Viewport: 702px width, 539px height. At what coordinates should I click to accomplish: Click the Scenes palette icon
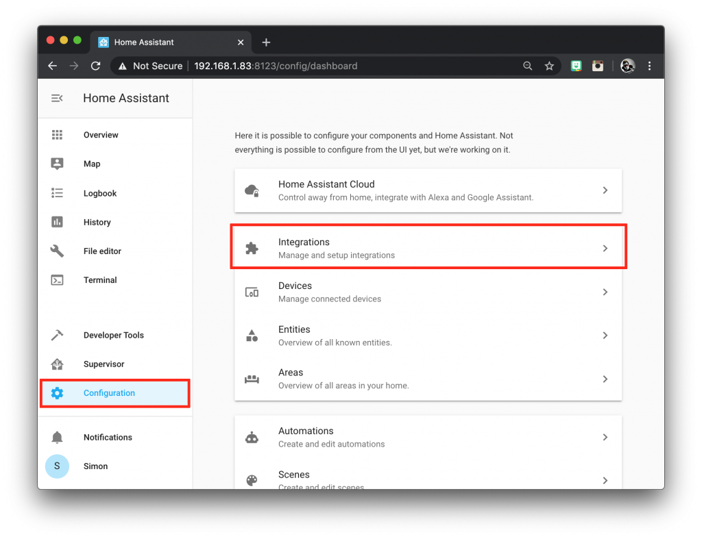pyautogui.click(x=252, y=480)
